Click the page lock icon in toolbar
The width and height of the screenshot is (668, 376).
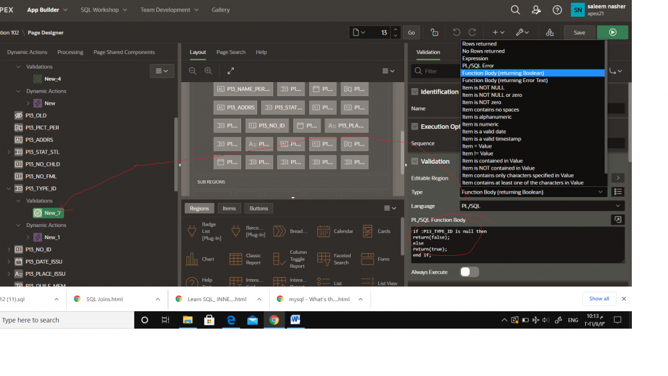[435, 32]
